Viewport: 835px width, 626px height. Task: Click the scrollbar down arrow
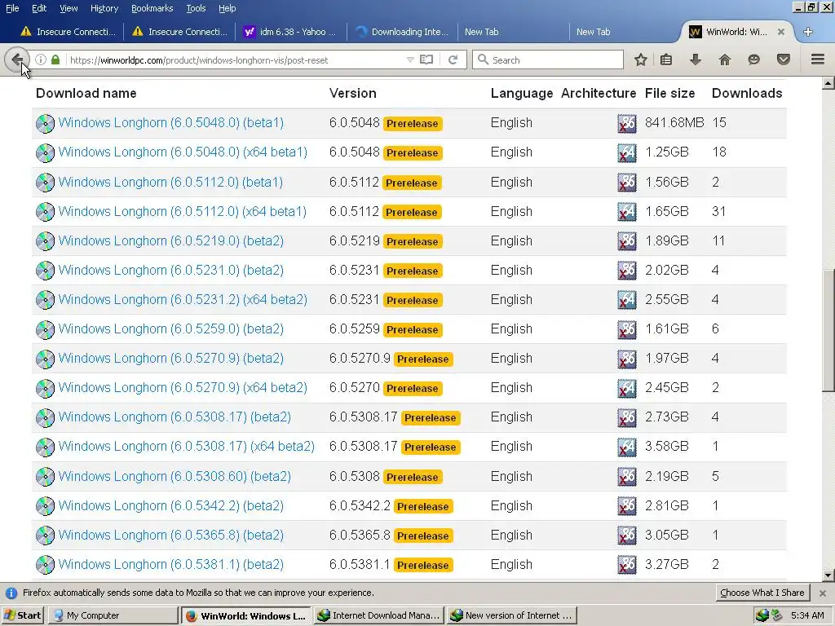click(x=828, y=575)
